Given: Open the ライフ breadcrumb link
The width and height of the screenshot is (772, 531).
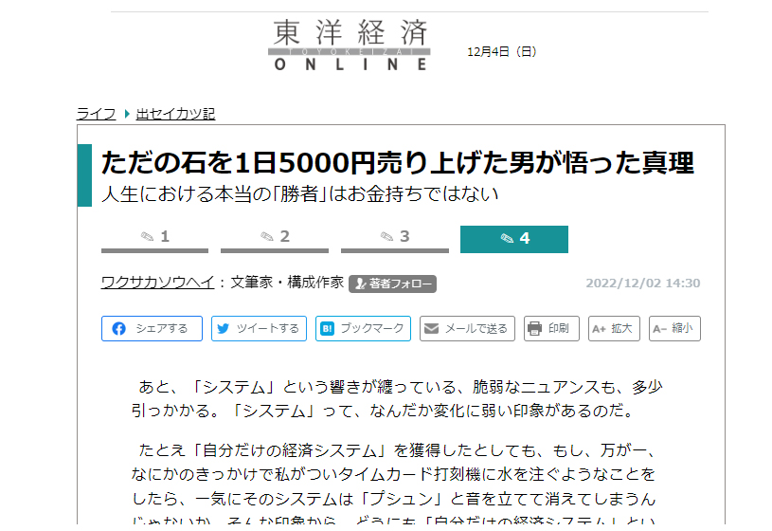Looking at the screenshot, I should click(96, 114).
